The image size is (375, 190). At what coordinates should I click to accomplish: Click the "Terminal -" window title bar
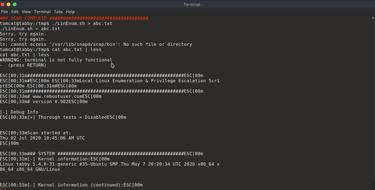coord(193,4)
